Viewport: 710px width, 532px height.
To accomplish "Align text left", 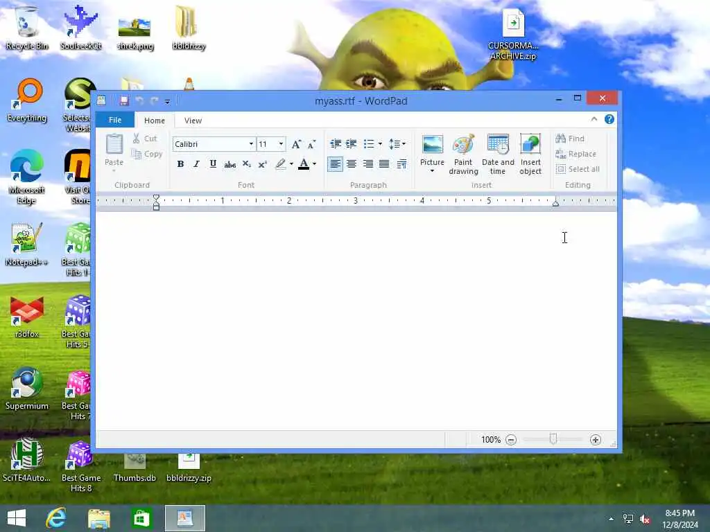I will (x=335, y=163).
